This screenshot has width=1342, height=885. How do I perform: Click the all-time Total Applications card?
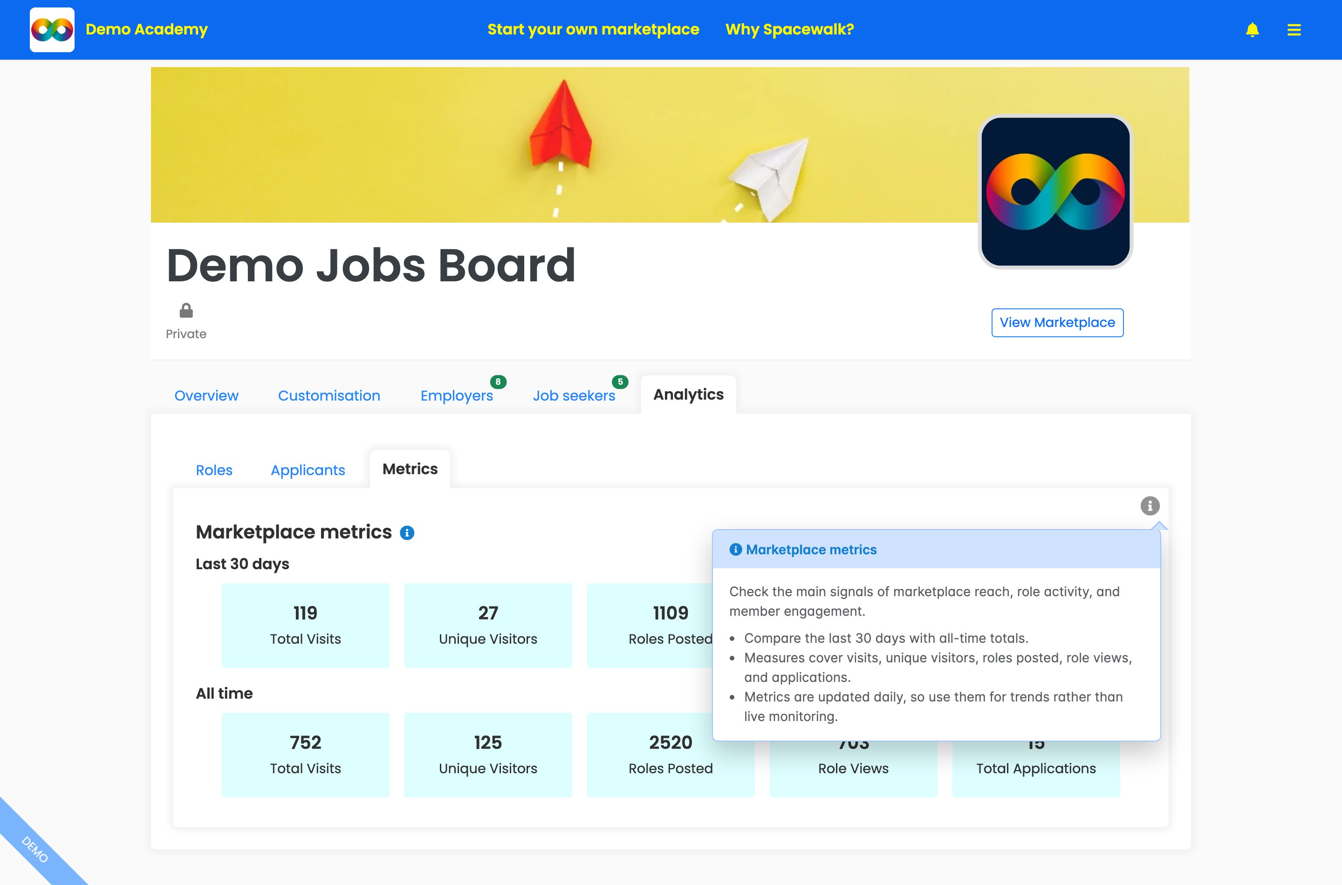1036,769
